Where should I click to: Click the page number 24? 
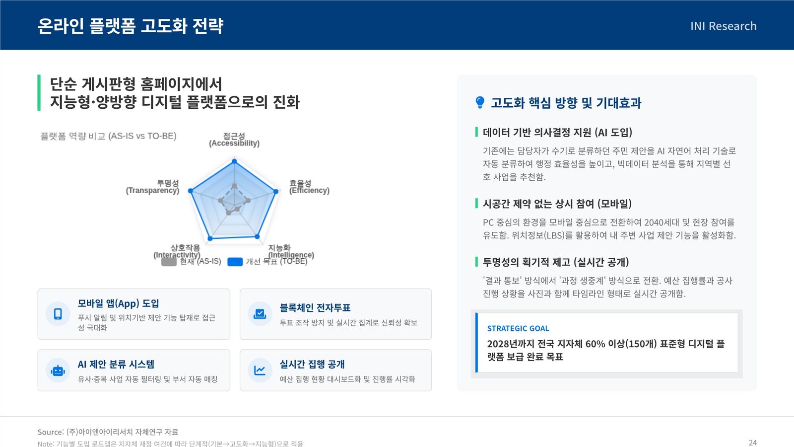coord(753,443)
